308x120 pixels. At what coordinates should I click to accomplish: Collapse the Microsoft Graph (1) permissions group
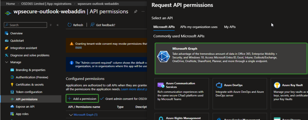point(71,115)
